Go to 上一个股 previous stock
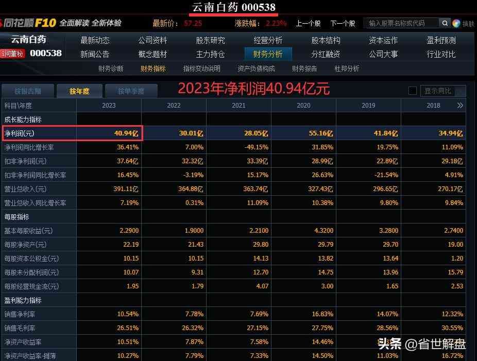 coord(308,23)
